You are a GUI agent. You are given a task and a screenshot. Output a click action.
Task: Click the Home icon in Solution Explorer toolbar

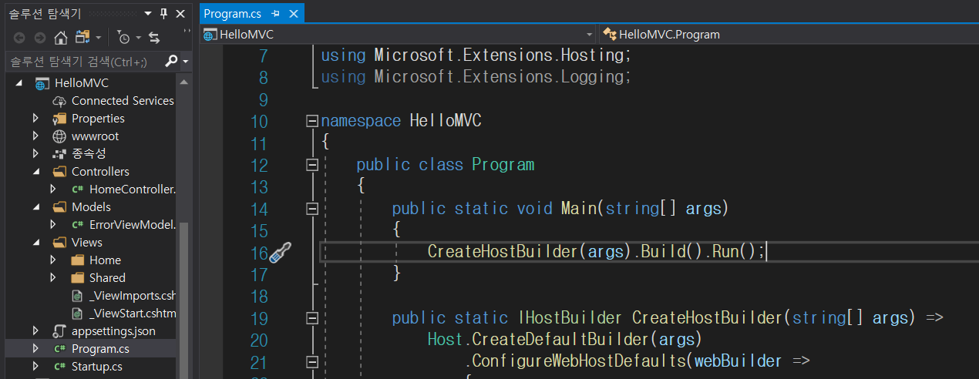pos(61,37)
